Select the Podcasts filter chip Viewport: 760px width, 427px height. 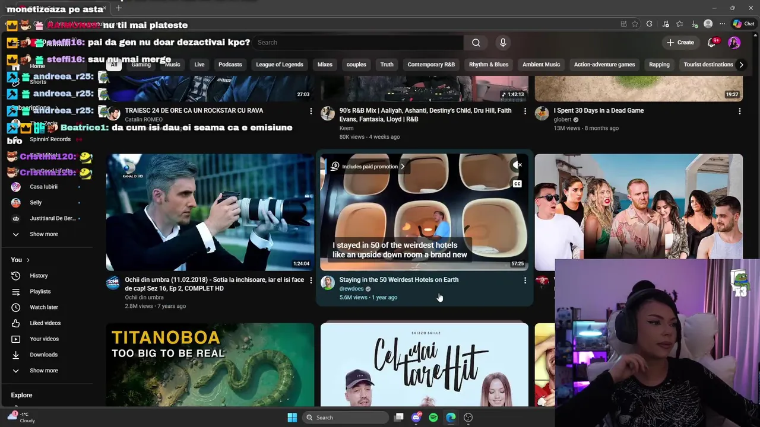click(230, 65)
